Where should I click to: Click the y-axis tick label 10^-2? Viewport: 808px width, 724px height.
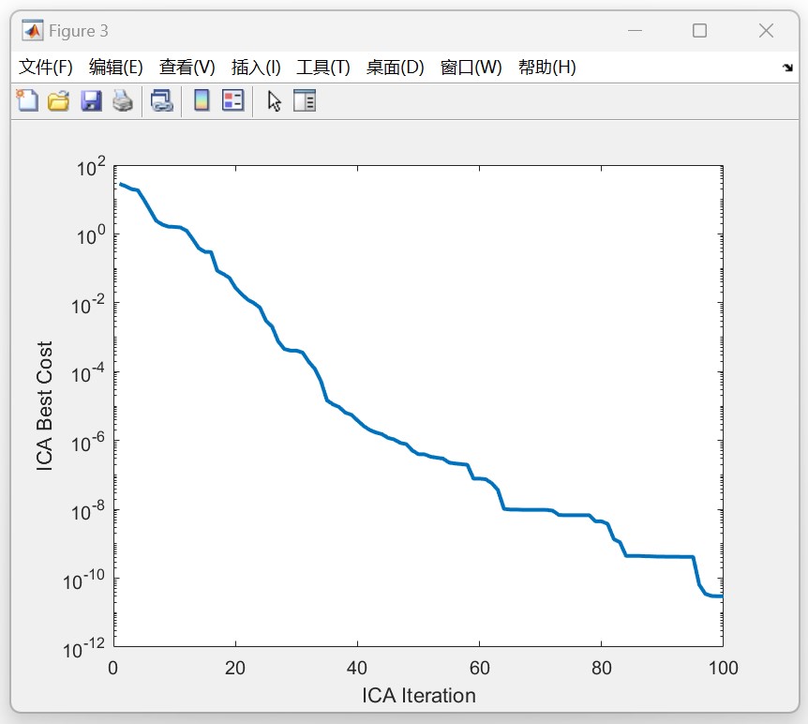coord(88,304)
